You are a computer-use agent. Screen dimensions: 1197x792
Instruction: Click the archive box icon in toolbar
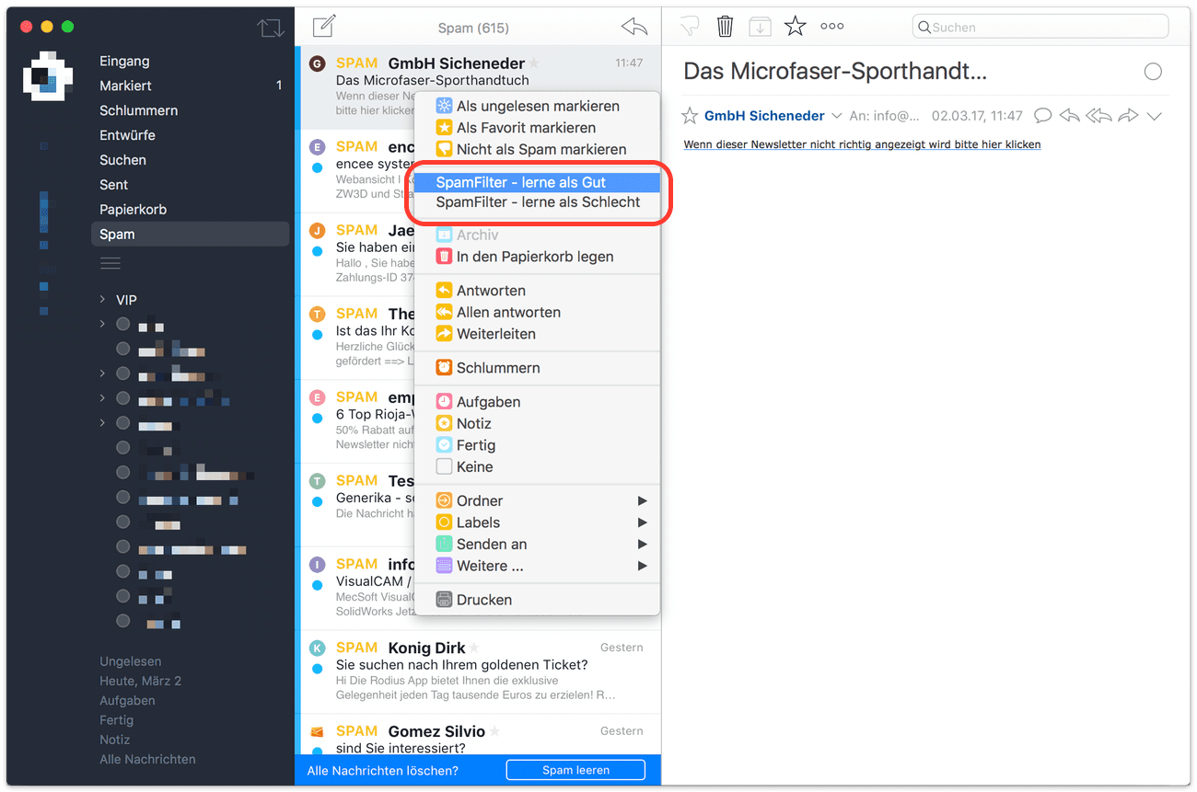tap(760, 27)
